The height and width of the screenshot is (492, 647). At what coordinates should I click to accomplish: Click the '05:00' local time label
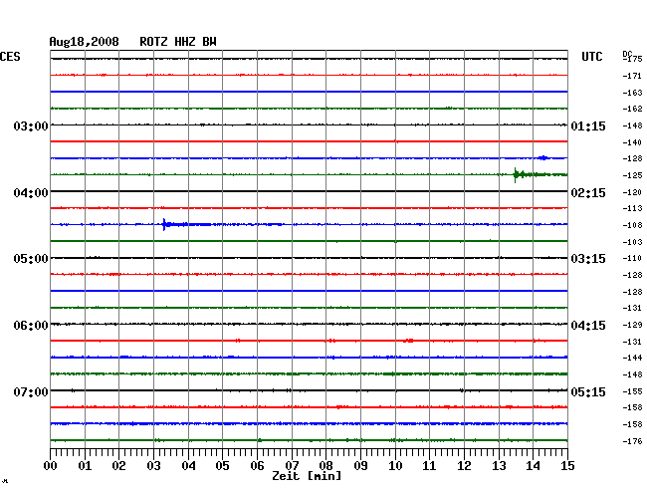point(31,259)
